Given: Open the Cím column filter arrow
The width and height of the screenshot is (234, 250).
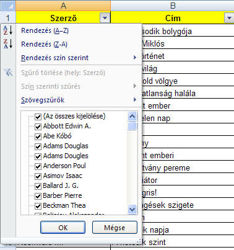Looking at the screenshot, I should pyautogui.click(x=229, y=18).
